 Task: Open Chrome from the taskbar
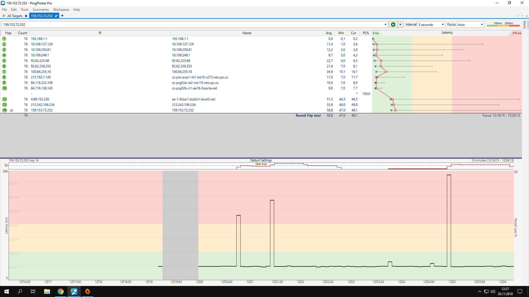tap(61, 291)
